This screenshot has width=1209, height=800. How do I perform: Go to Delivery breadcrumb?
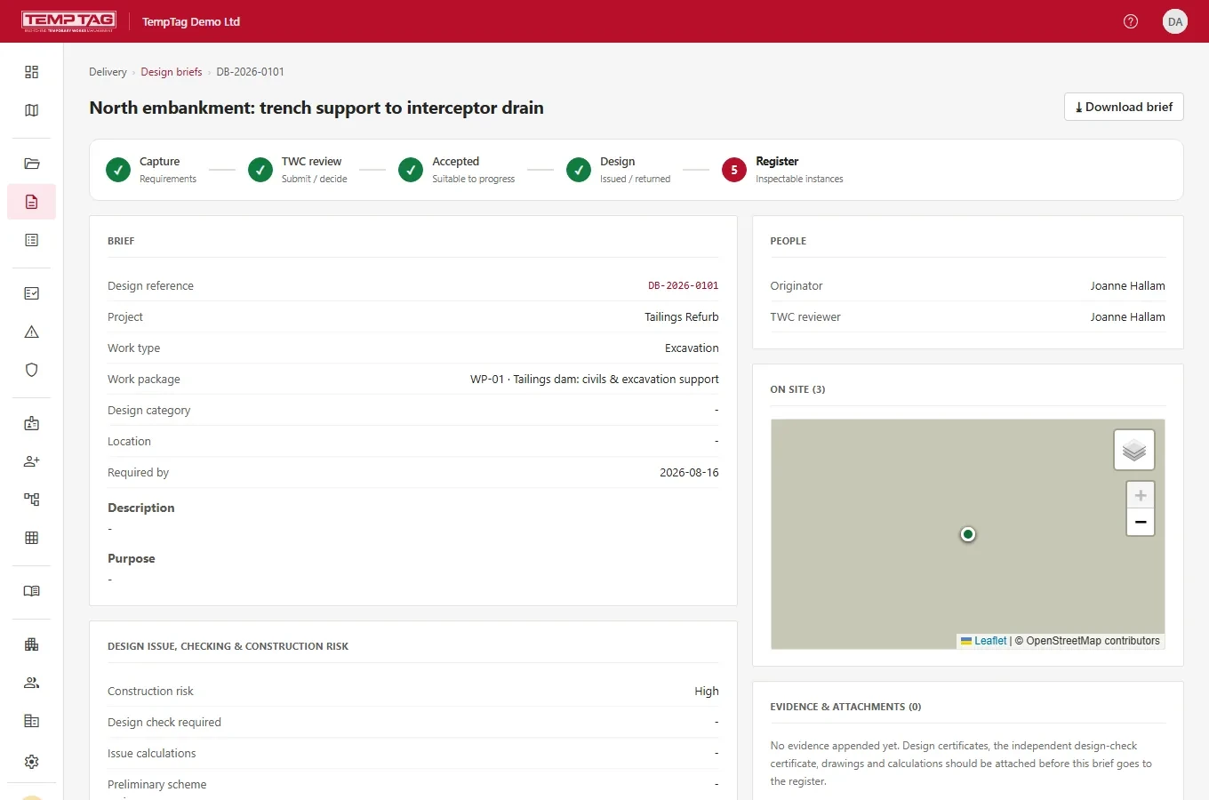click(x=108, y=72)
